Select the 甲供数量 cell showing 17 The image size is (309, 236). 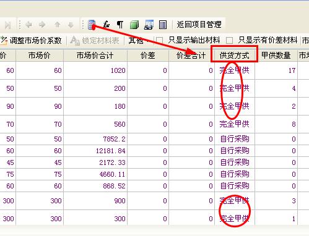(x=276, y=70)
